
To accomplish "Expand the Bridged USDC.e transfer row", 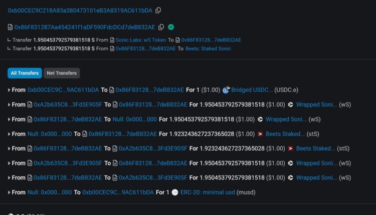I will pos(9,90).
